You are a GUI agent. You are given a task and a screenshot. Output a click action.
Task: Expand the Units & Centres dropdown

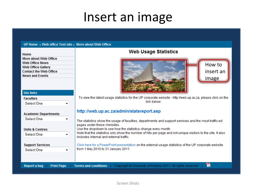(46, 134)
